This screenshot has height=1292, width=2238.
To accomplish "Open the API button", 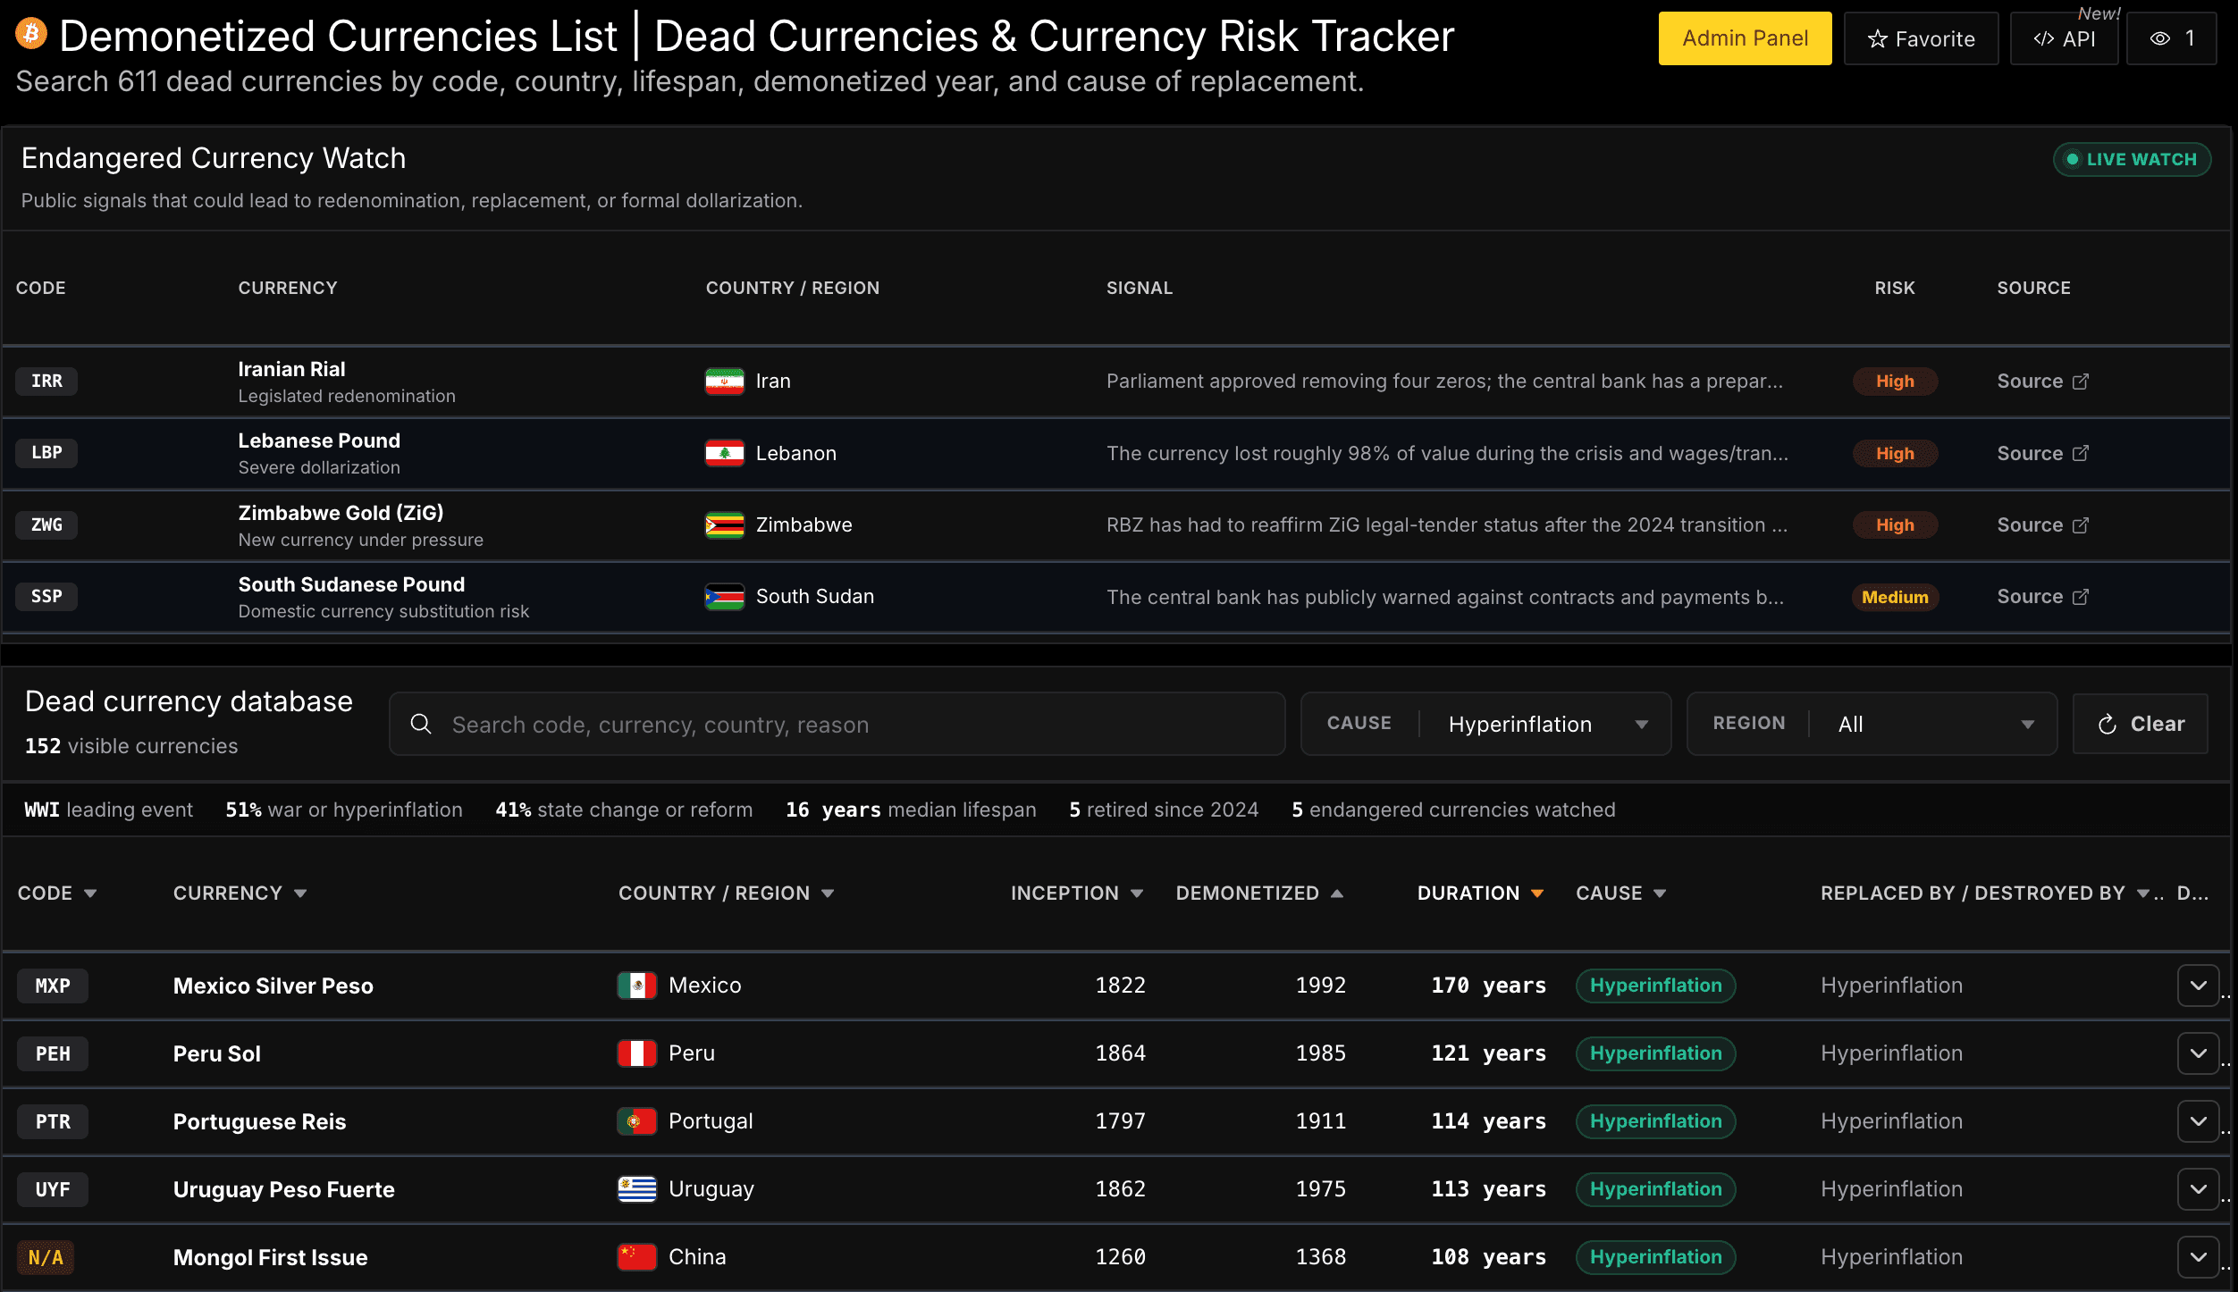I will [2064, 38].
